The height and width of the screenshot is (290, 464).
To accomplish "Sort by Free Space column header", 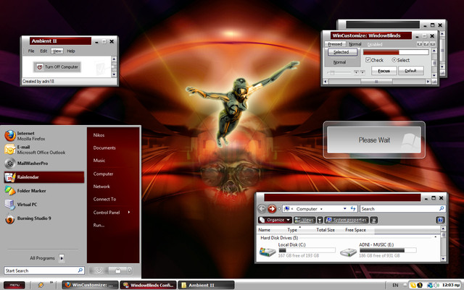I will pos(355,230).
